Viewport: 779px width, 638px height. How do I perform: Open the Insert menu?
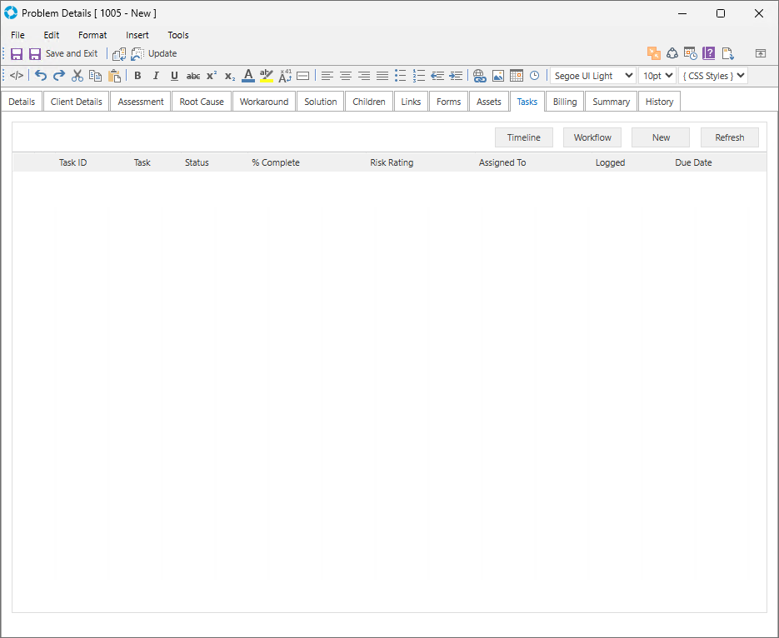tap(137, 35)
